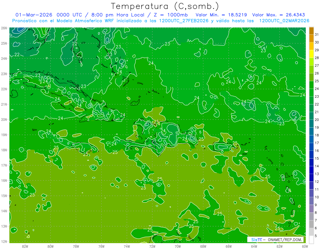Click the colorbar value '20'
Screen dimensions: 324x250
tap(317, 120)
